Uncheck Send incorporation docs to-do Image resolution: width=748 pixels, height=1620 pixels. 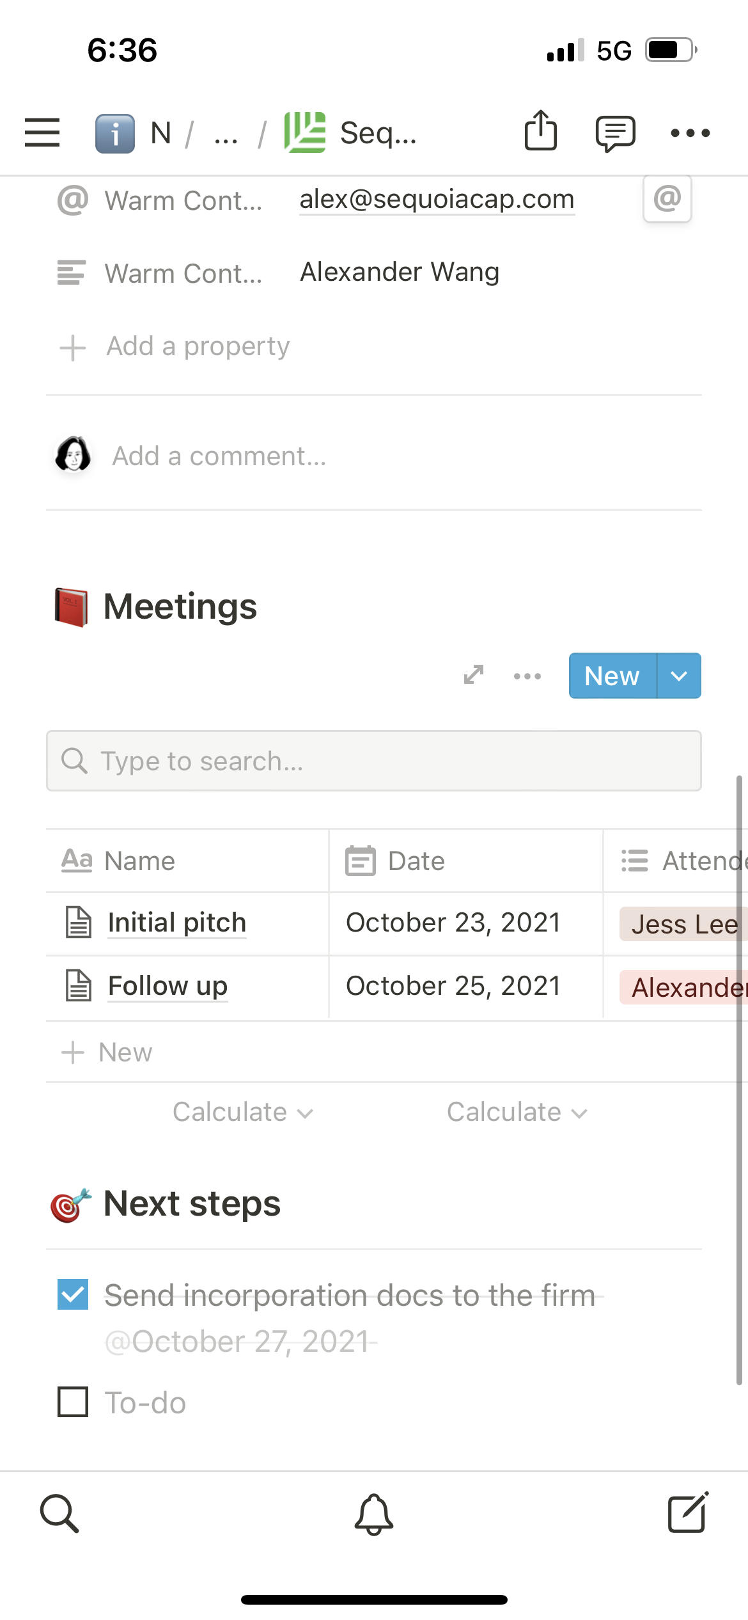(x=73, y=1294)
